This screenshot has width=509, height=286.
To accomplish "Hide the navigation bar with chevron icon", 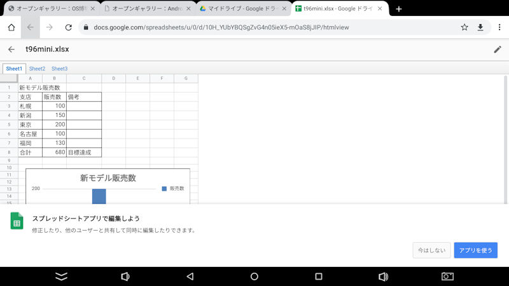I will [61, 276].
